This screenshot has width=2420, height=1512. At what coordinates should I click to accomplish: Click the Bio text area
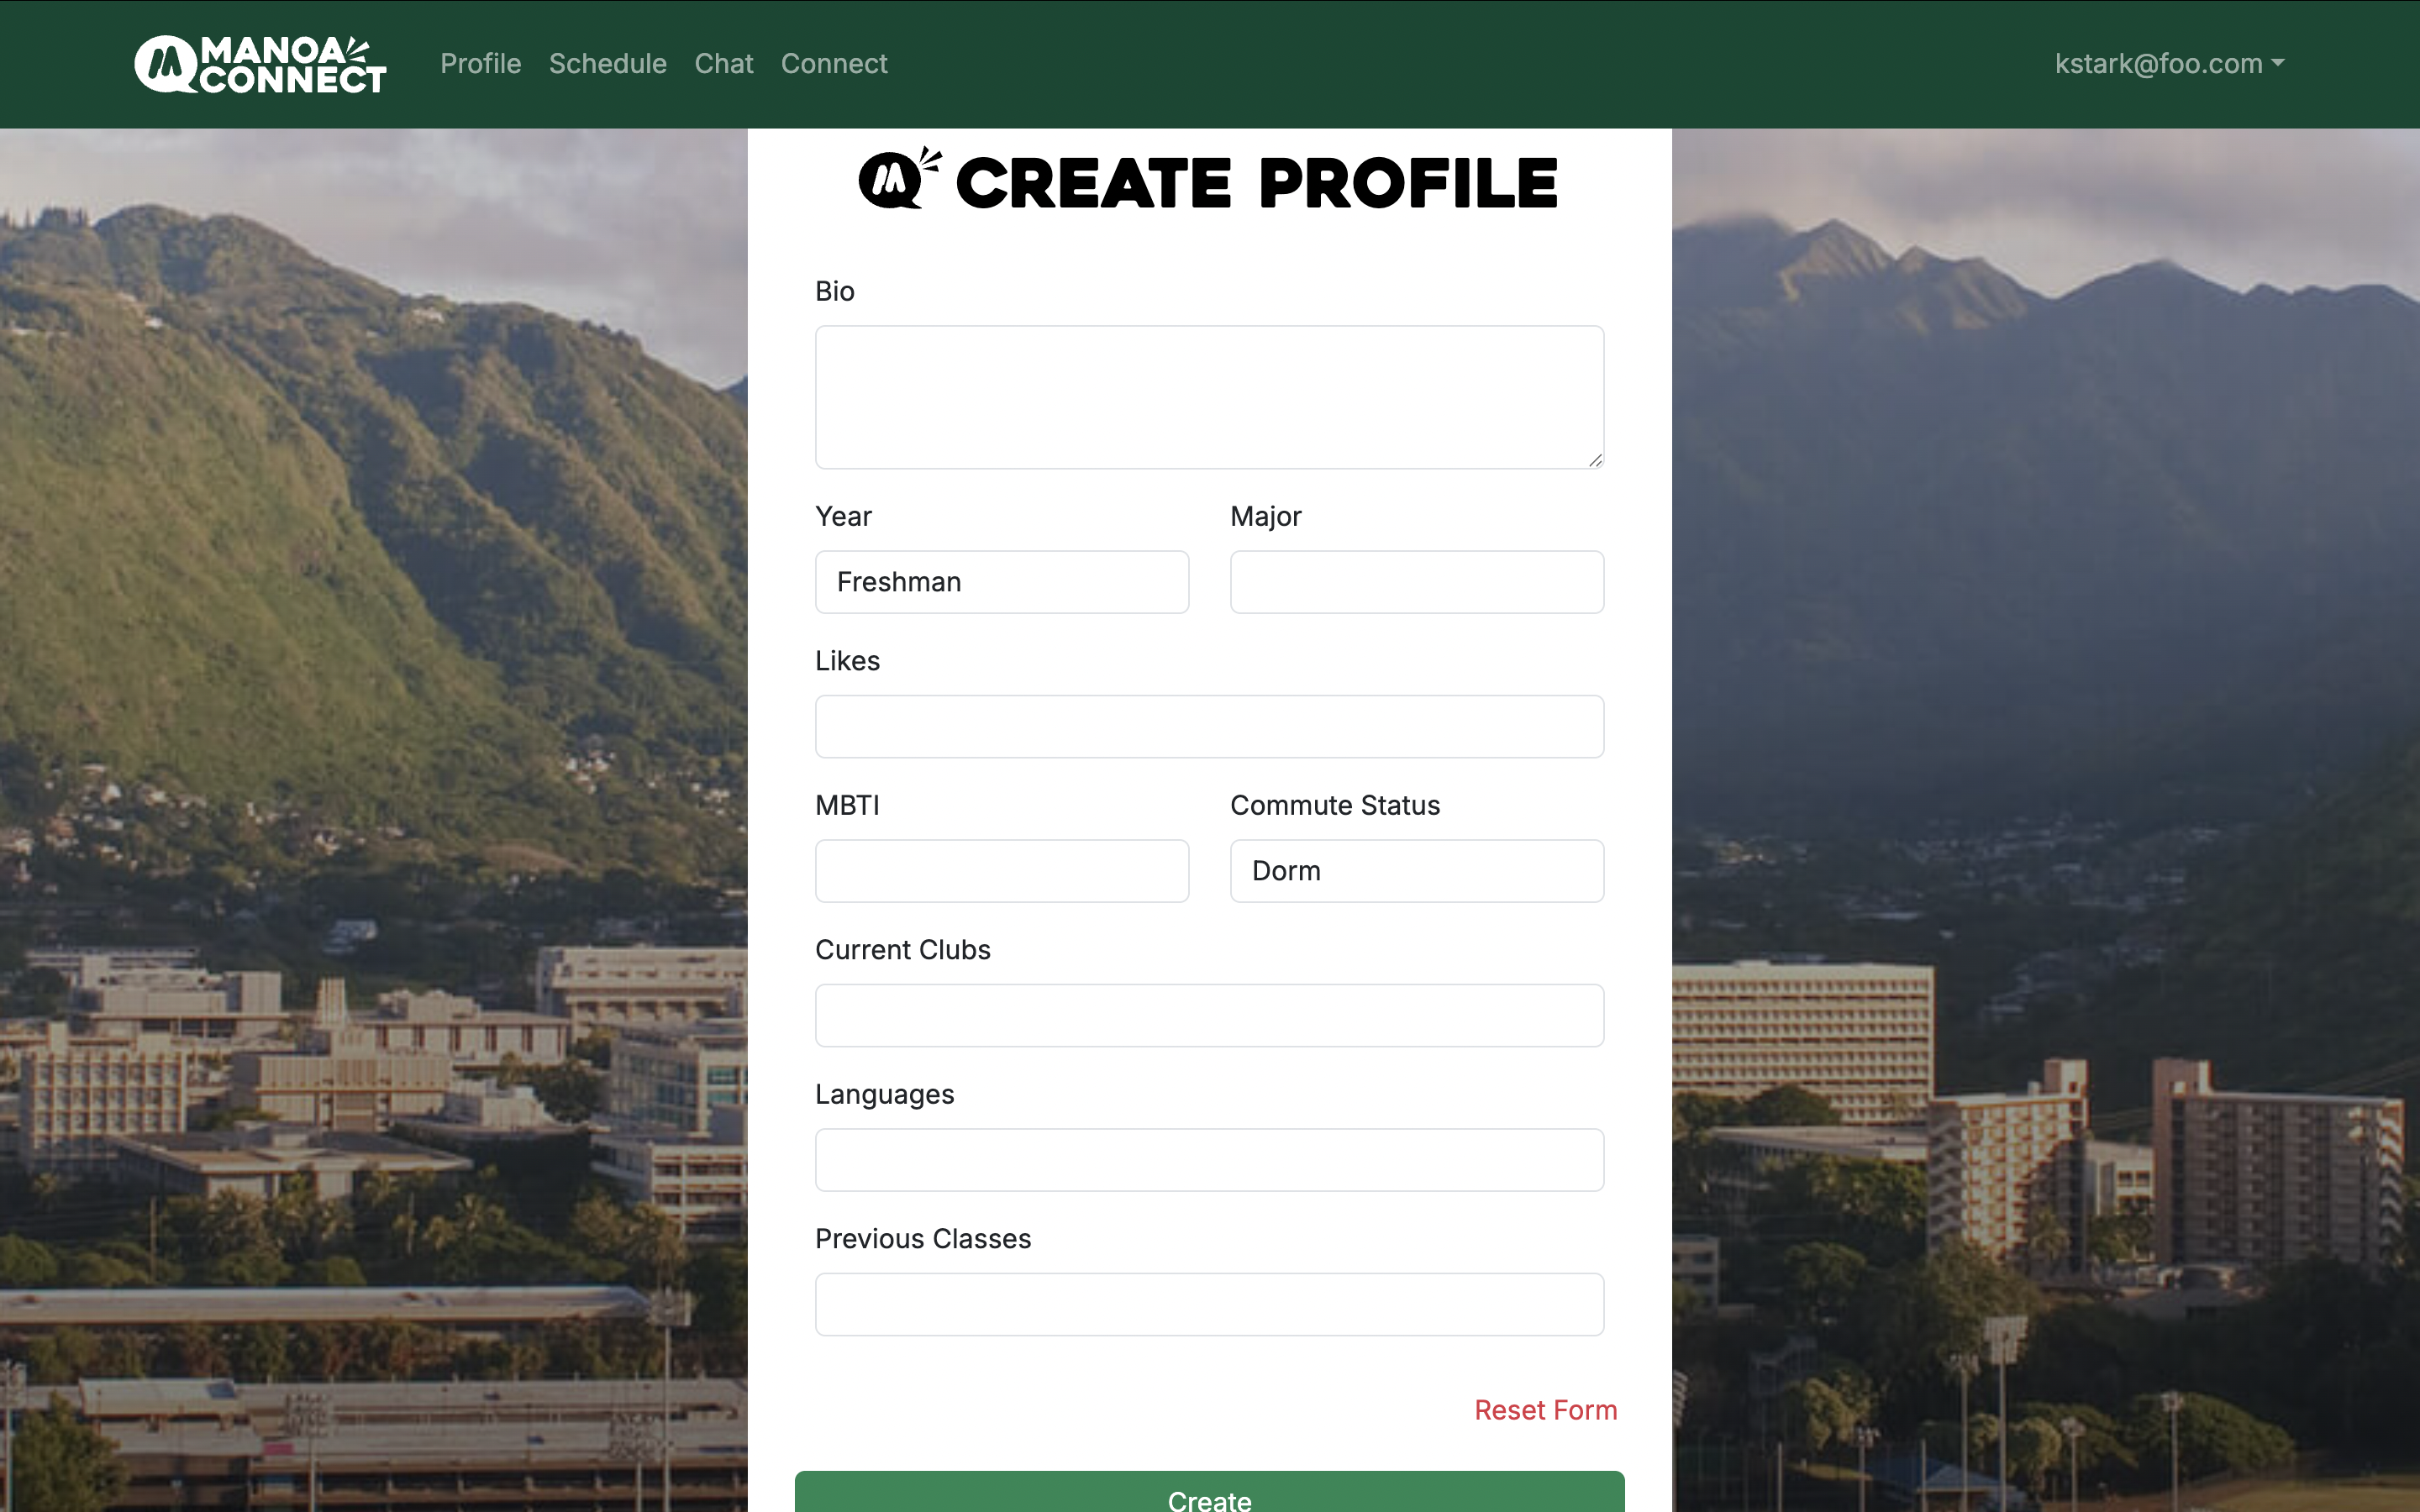1210,397
